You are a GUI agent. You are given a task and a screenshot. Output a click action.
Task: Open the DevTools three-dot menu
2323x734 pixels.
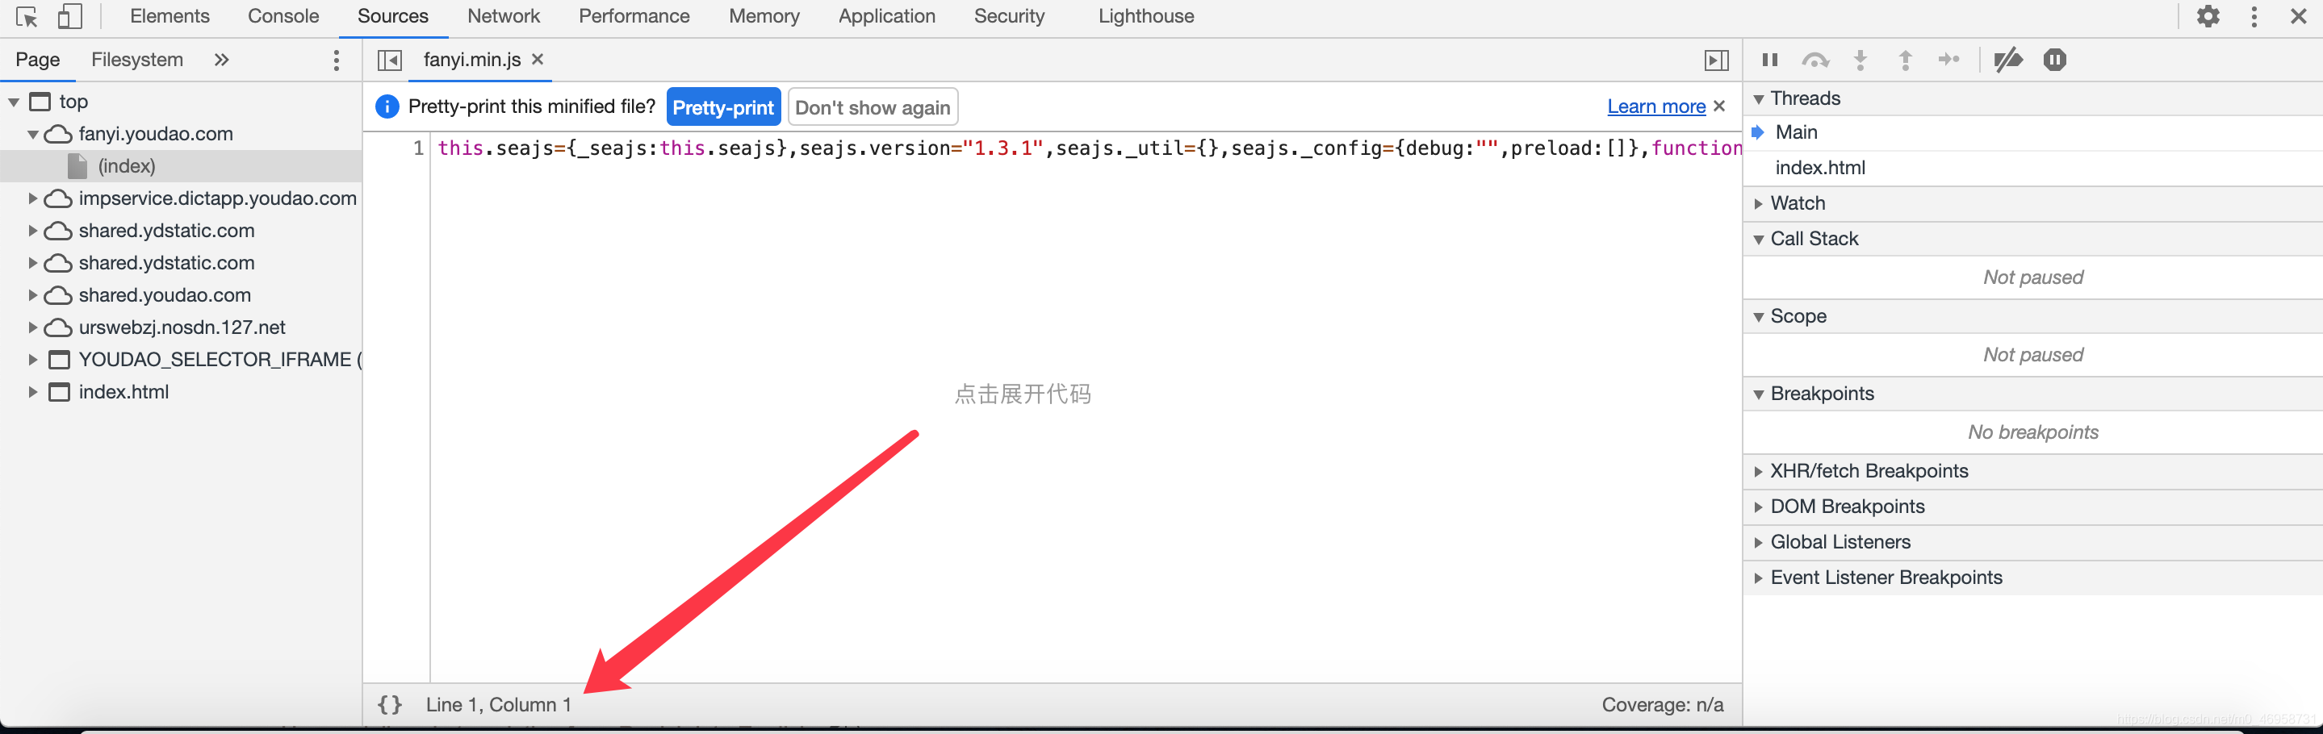tap(2254, 16)
